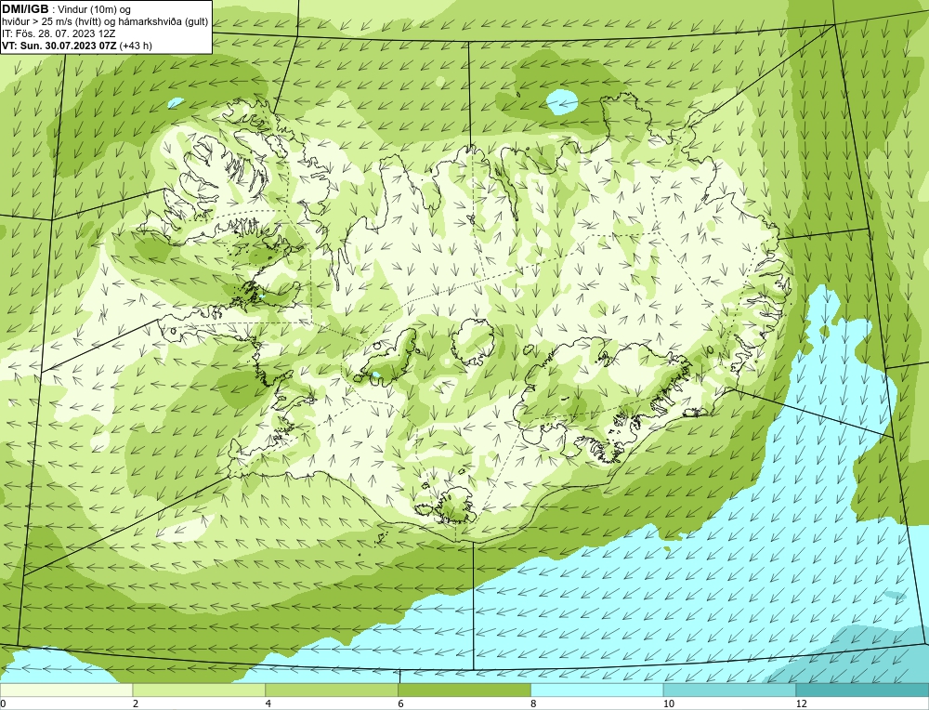The height and width of the screenshot is (710, 929).
Task: Click the DMI/IGB title text
Action: pos(25,9)
